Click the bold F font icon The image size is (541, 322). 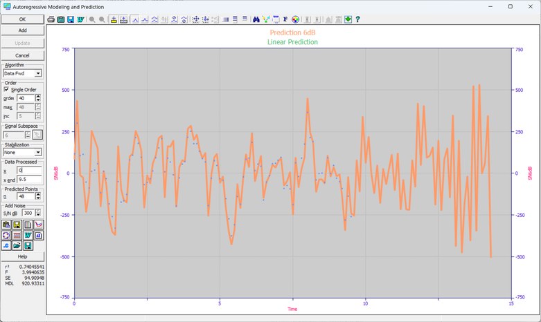click(x=285, y=19)
